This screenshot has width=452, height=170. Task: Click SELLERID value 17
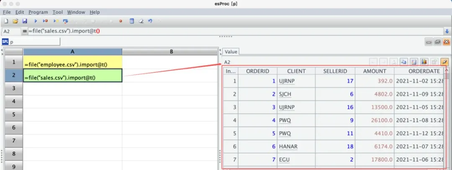coord(335,81)
